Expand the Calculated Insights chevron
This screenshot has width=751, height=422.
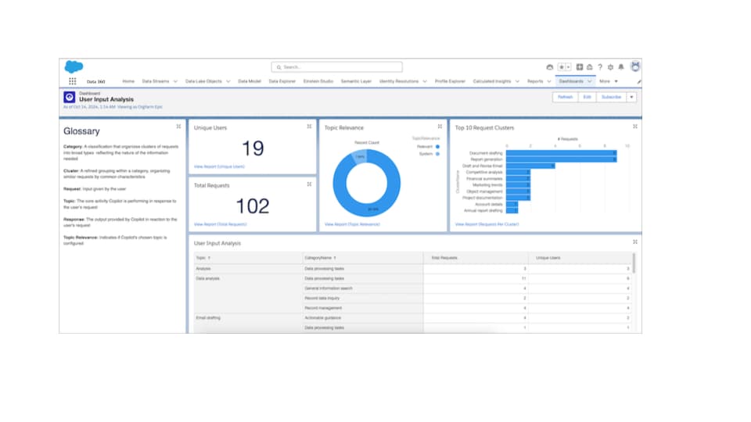(x=517, y=81)
